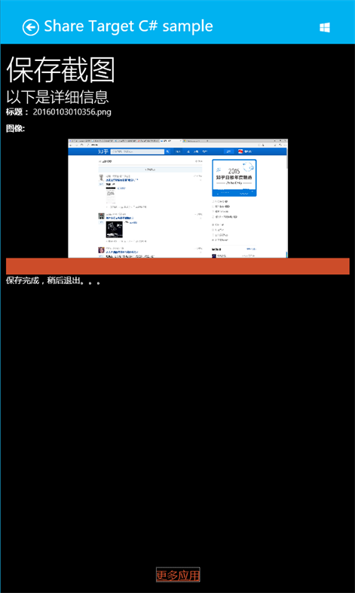Click the Zhihu logo in preview image
The height and width of the screenshot is (593, 355).
103,151
